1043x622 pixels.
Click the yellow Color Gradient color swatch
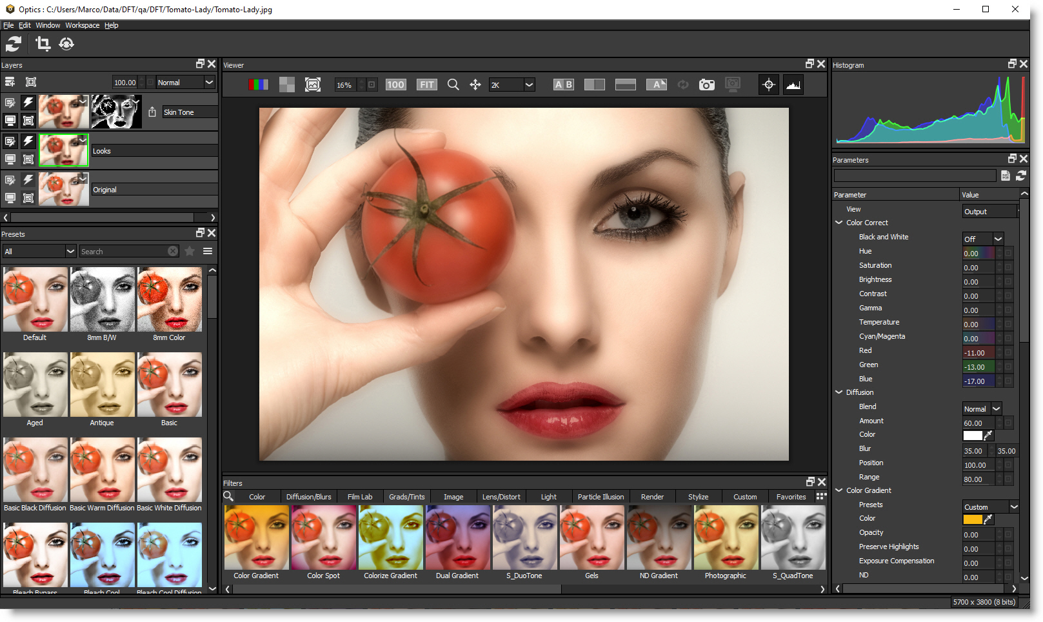[x=972, y=519]
